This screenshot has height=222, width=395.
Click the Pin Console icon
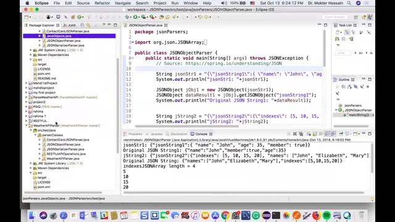[341, 134]
